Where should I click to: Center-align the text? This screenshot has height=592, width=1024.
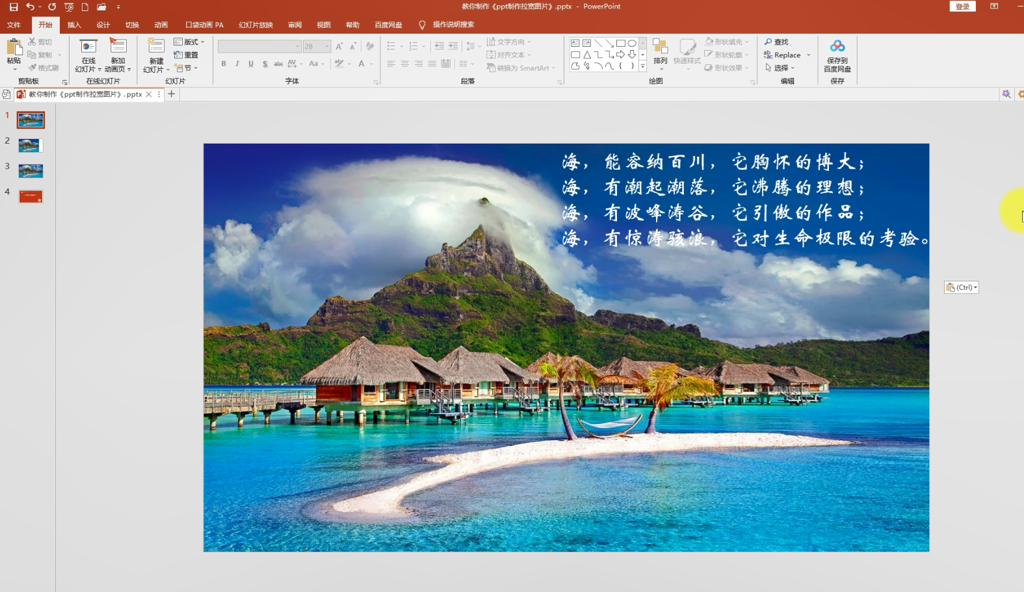point(404,64)
